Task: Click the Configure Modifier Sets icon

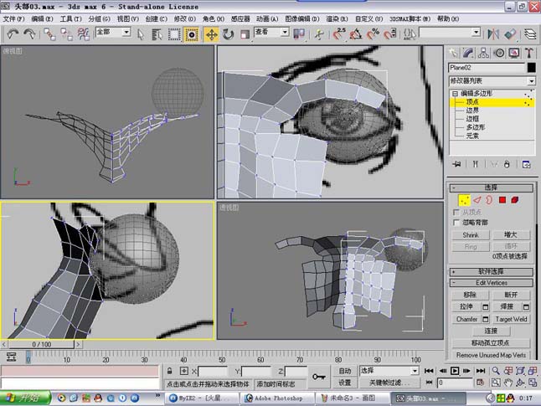Action: tap(527, 165)
